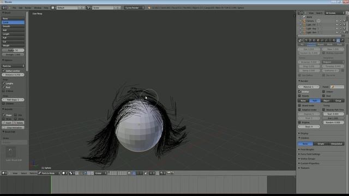Viewport: 349px width, 196px height.
Task: Switch to the Particles properties tab icon
Action: [338, 40]
